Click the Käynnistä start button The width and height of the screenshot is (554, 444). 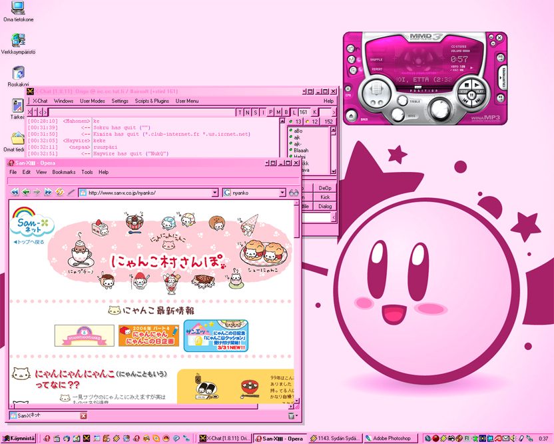pos(19,439)
